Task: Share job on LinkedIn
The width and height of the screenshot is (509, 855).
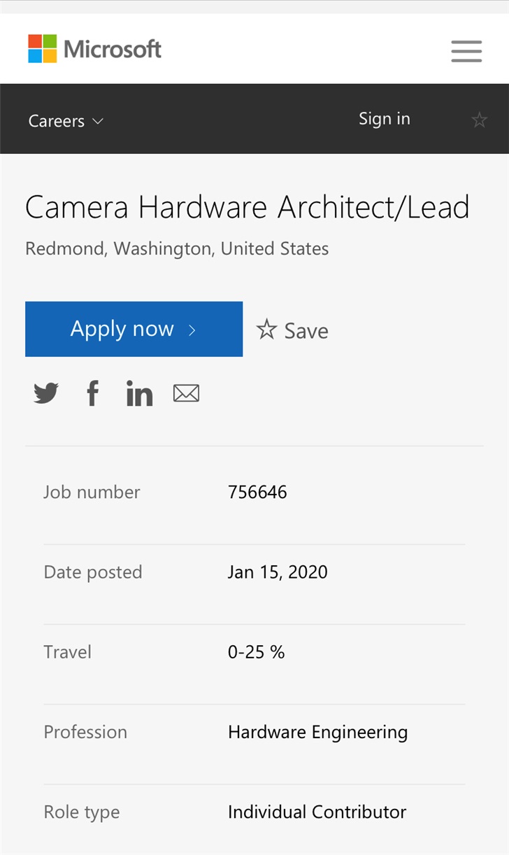Action: [139, 394]
